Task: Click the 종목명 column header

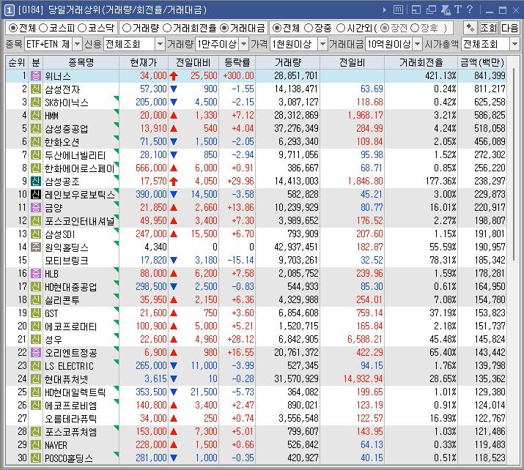Action: click(81, 62)
